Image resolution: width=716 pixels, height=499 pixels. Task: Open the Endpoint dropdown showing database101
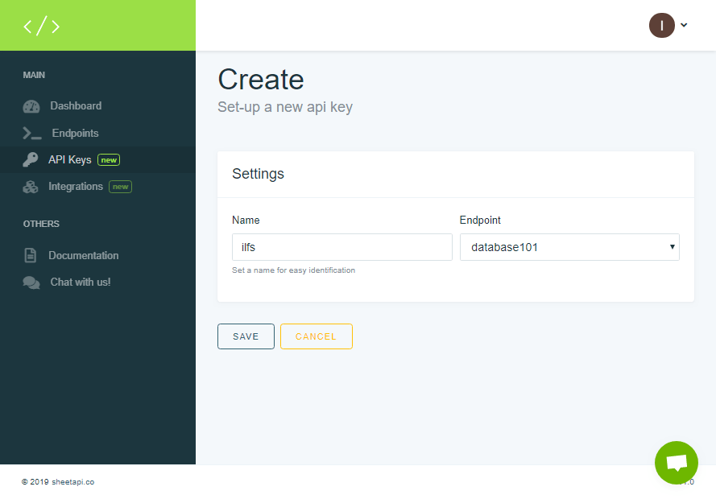[569, 247]
